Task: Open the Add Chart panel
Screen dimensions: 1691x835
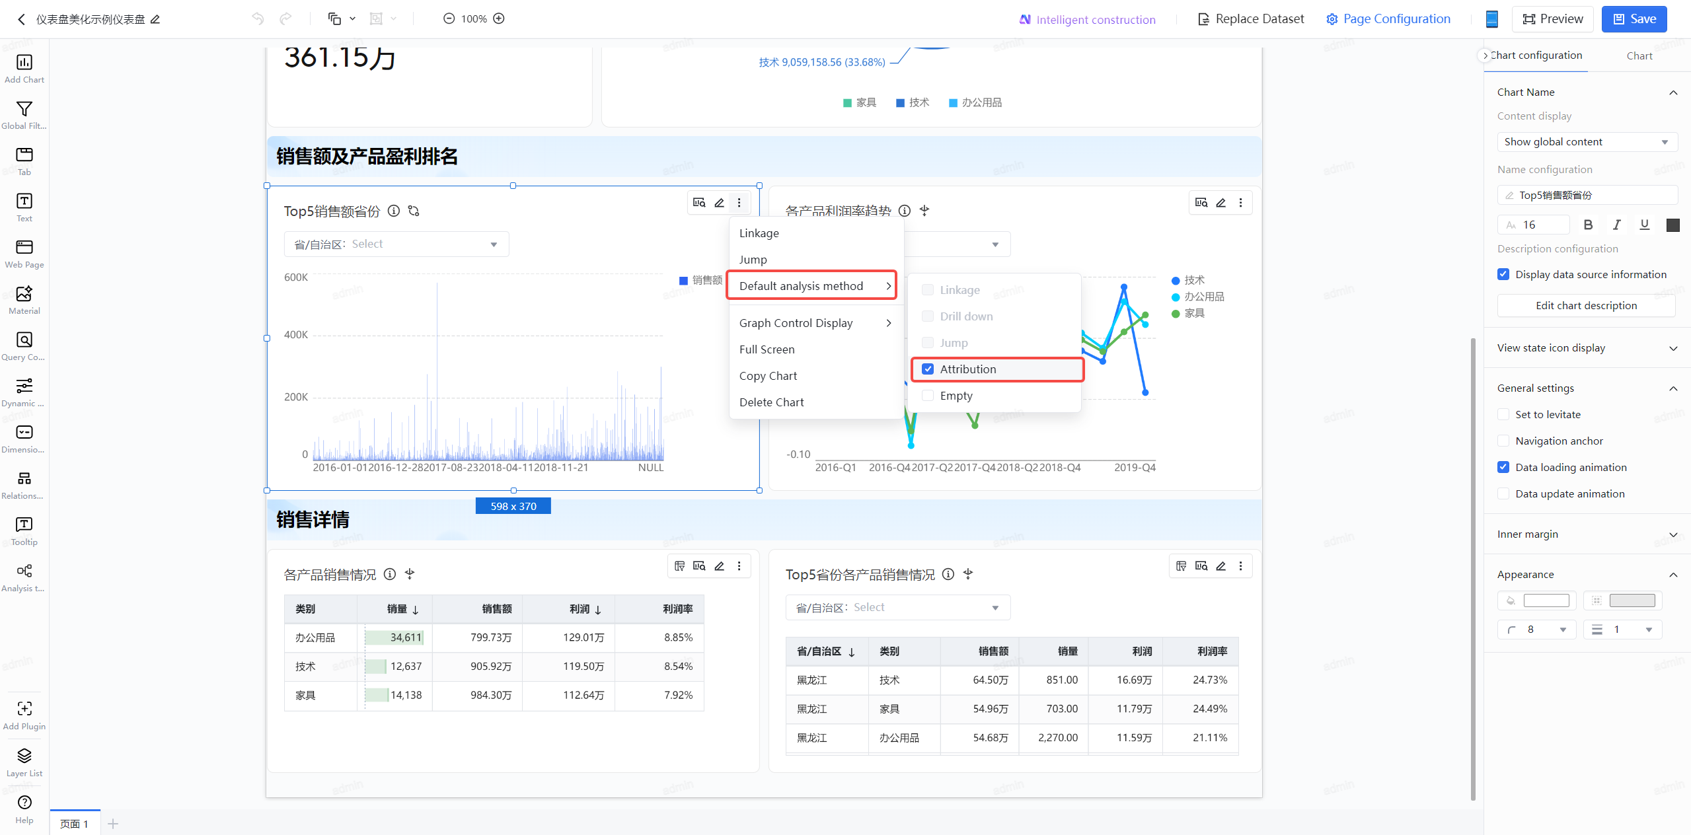Action: [24, 69]
